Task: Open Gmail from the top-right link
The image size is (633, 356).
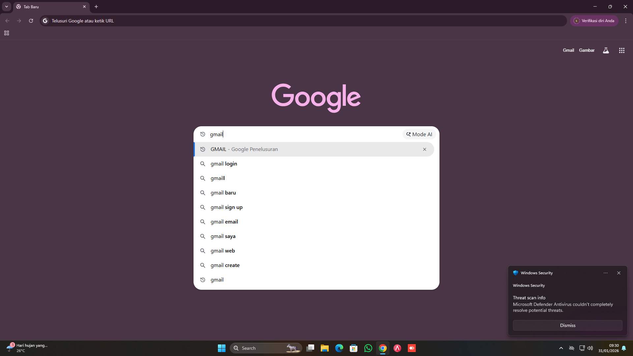Action: [x=568, y=50]
